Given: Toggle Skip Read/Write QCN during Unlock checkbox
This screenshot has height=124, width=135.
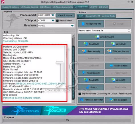Looking at the screenshot, I should pyautogui.click(x=79, y=94).
